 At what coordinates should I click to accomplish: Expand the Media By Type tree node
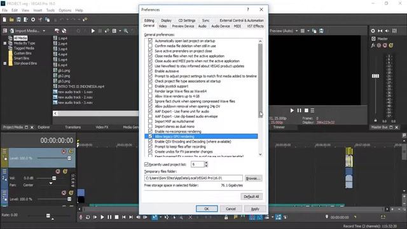click(x=5, y=43)
